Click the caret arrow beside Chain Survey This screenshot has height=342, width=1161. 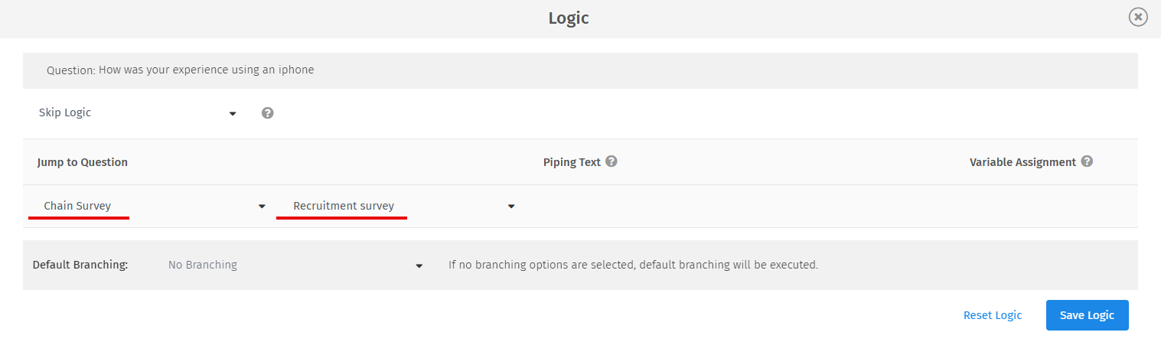[x=262, y=207]
